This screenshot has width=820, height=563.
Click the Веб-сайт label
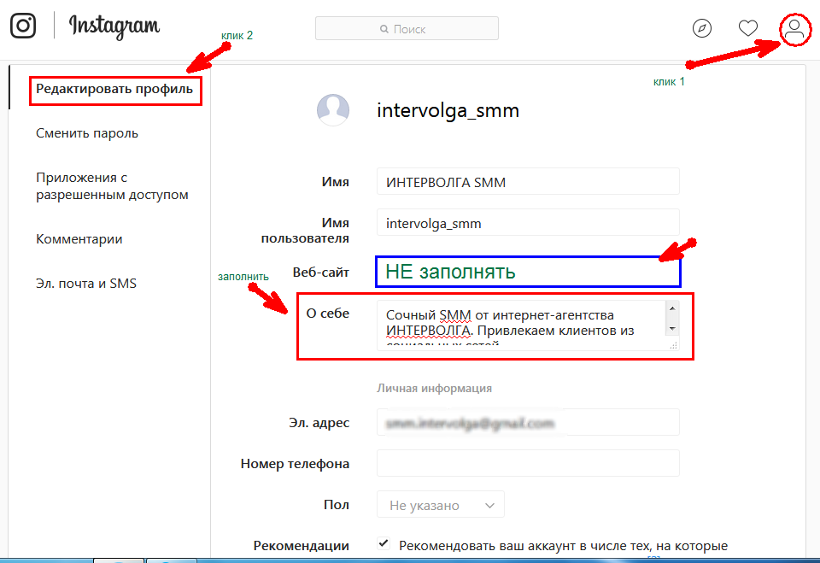click(x=320, y=272)
